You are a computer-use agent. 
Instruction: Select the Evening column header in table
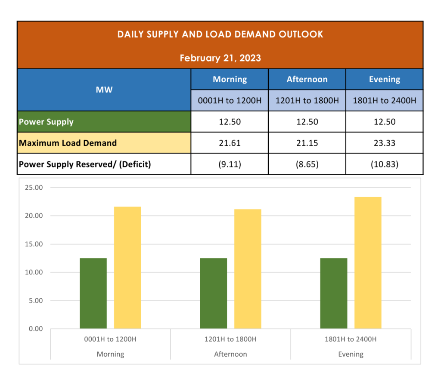tap(384, 79)
